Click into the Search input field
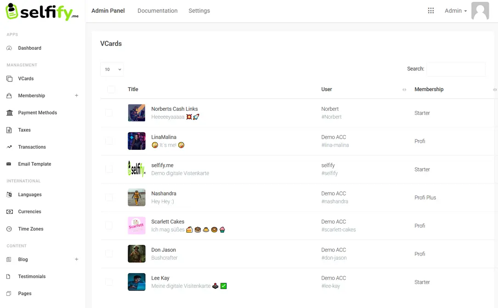498x308 pixels. (456, 69)
